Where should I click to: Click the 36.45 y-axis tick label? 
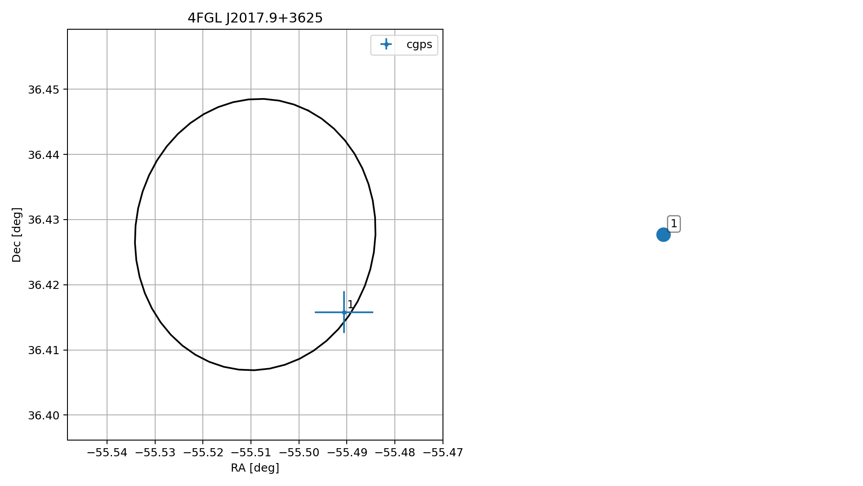pyautogui.click(x=44, y=90)
